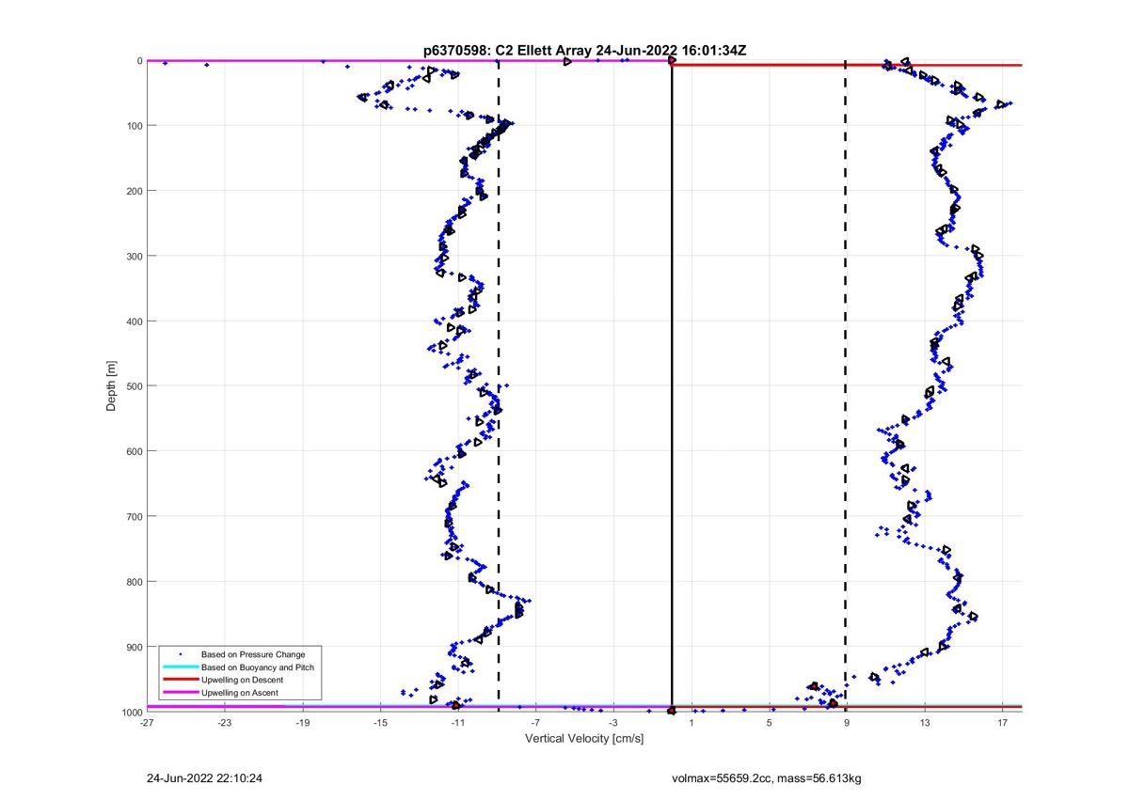This screenshot has height=800, width=1129.
Task: Click the x-axis tick label '17'
Action: click(1003, 723)
